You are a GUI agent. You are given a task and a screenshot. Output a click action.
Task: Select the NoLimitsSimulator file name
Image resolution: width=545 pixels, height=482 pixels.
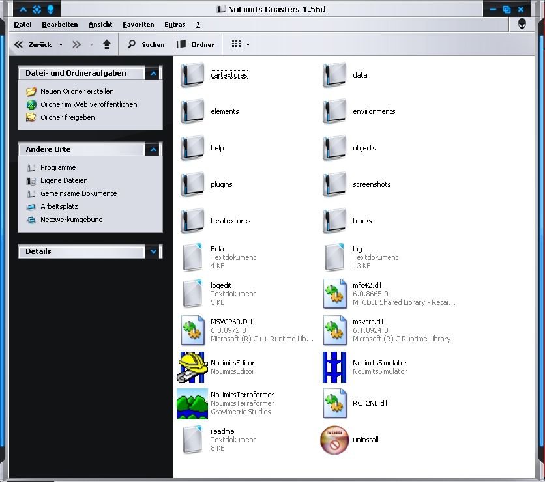pyautogui.click(x=379, y=363)
